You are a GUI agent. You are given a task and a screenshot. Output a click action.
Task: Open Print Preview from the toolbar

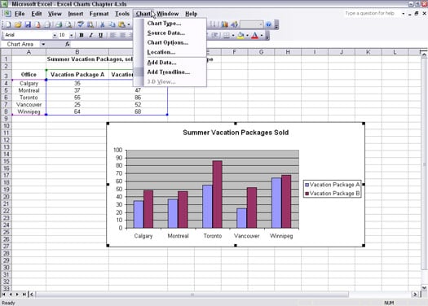click(68, 24)
